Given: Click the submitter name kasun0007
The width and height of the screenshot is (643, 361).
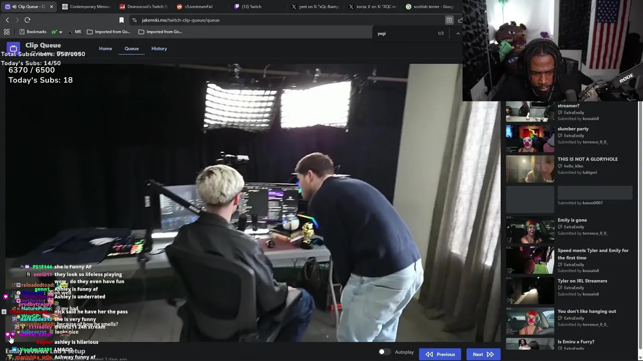Looking at the screenshot, I should tap(592, 203).
